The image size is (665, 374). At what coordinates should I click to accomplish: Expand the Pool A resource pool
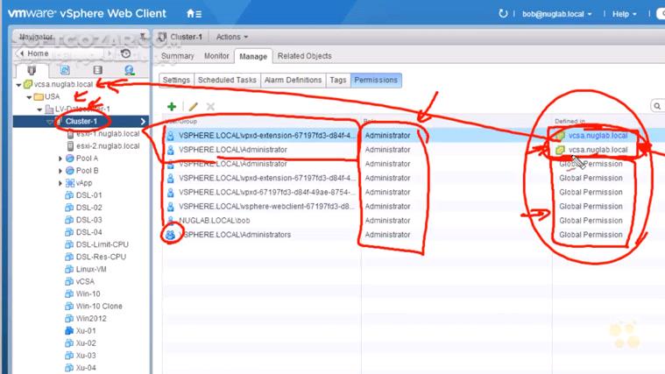[60, 159]
